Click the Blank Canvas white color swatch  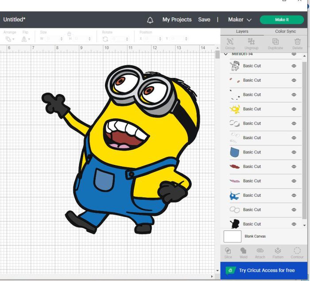pyautogui.click(x=232, y=236)
